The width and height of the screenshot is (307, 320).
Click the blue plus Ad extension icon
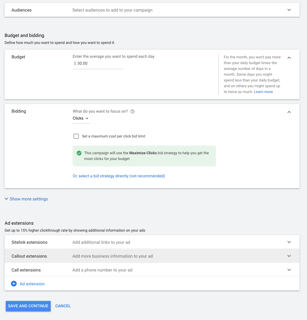click(x=14, y=284)
